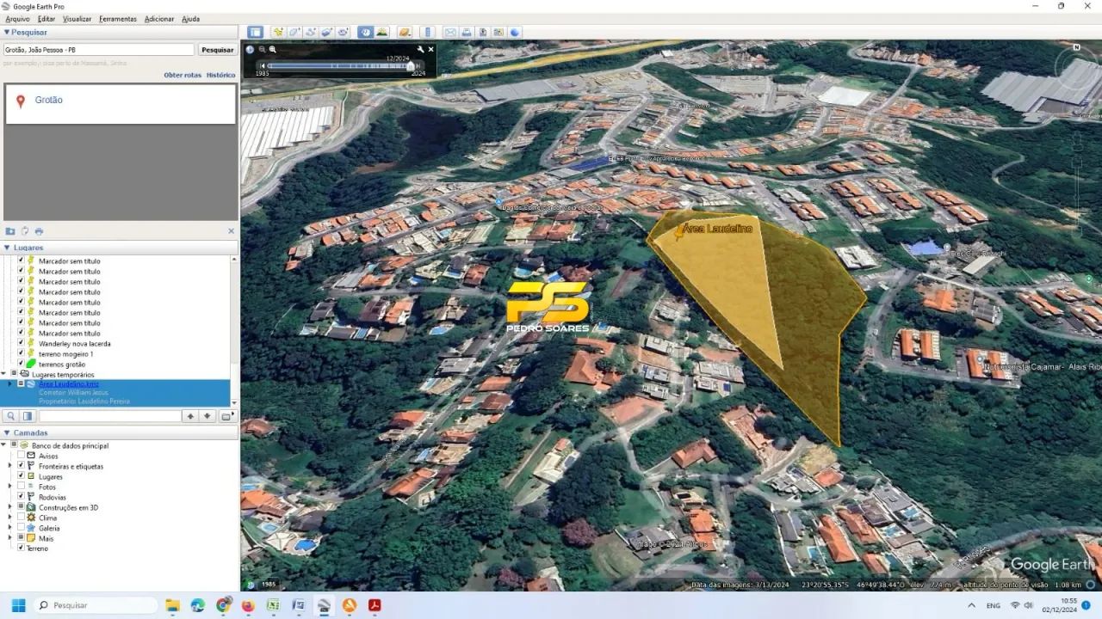Select the Add Polygon tool

(x=294, y=32)
